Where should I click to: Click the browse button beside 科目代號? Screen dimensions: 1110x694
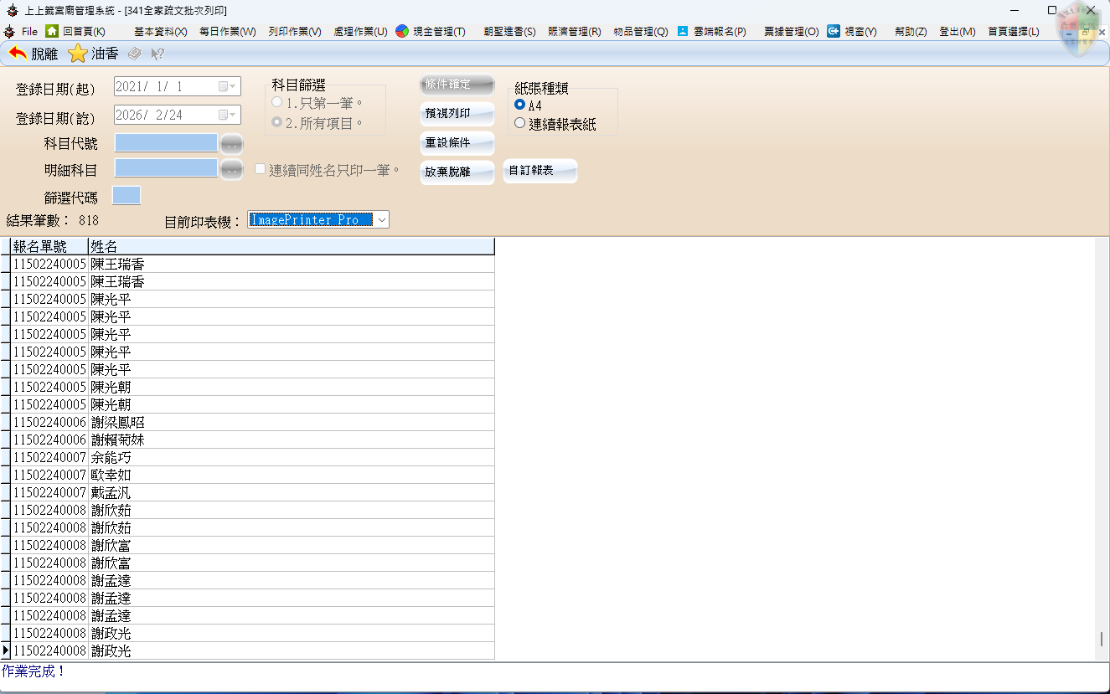[231, 143]
